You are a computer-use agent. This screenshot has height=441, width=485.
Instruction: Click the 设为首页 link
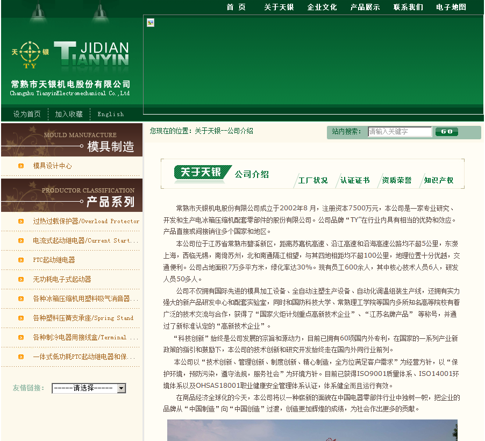click(27, 114)
